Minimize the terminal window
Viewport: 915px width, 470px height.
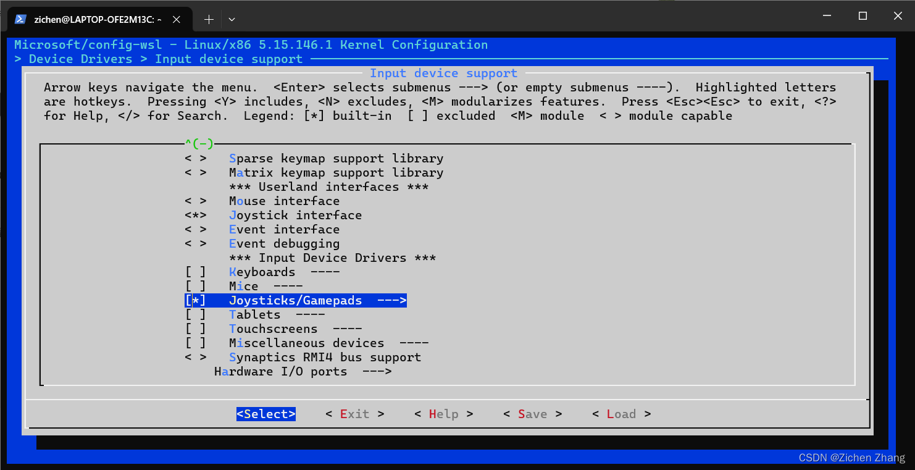[826, 15]
